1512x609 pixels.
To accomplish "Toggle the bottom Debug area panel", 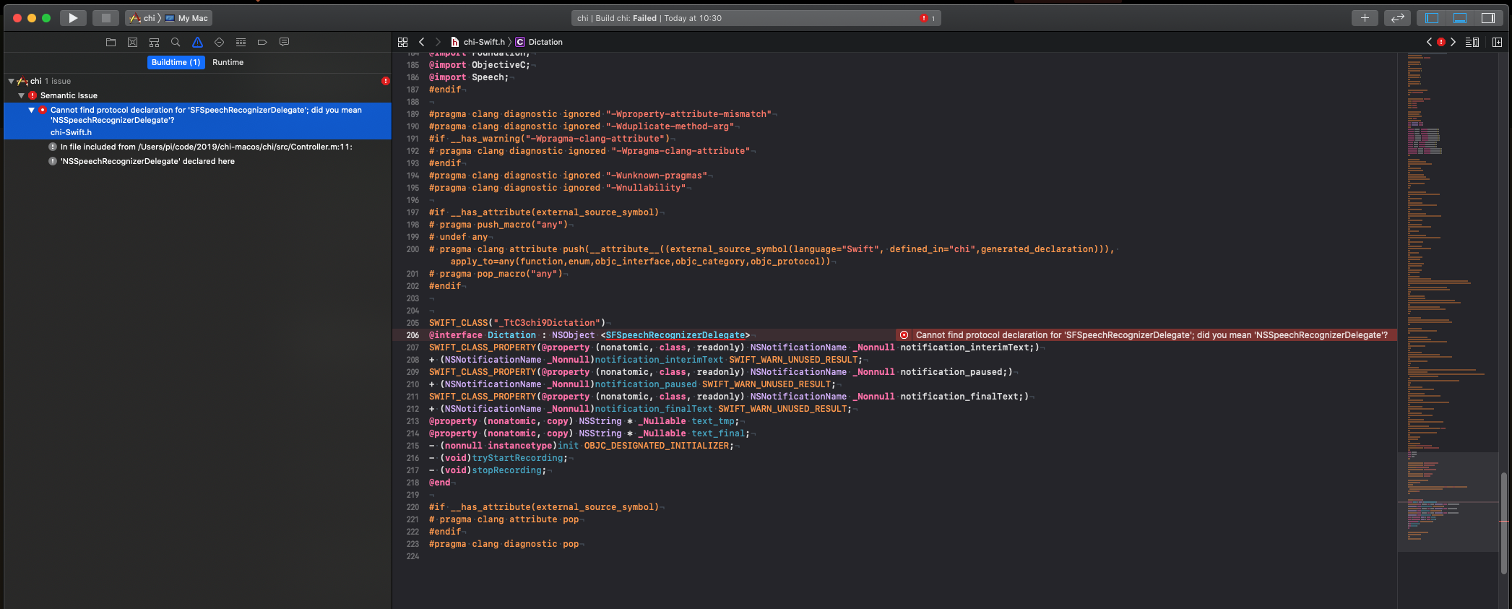I will (1459, 18).
